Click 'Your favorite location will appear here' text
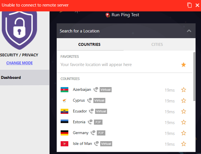201x154 pixels. [96, 65]
